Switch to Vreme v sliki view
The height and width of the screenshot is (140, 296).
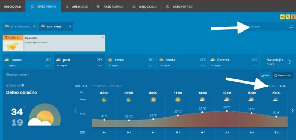[283, 76]
